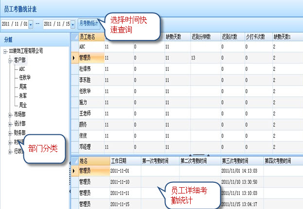Viewport: 303px width, 209px height.
Task: Collapse the 客户部 department node
Action: click(10, 60)
